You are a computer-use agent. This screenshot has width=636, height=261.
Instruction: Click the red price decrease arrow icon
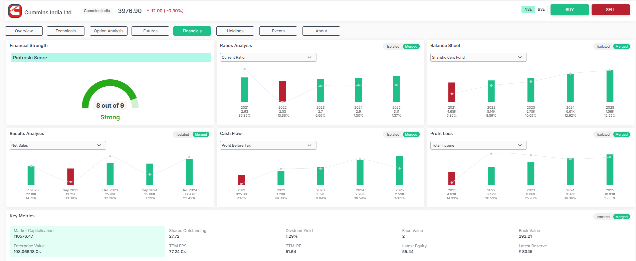coord(148,11)
